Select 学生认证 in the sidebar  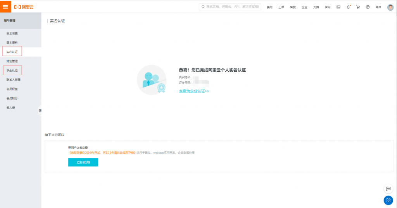pos(12,70)
